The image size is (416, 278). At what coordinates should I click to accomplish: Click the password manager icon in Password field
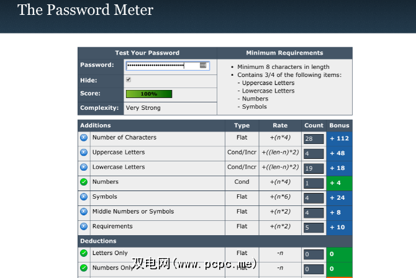coord(203,65)
